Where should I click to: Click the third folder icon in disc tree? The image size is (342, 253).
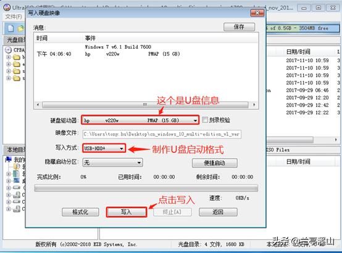click(x=17, y=71)
